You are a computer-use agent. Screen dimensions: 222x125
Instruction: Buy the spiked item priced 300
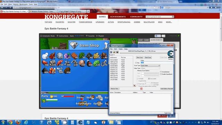pos(67,63)
